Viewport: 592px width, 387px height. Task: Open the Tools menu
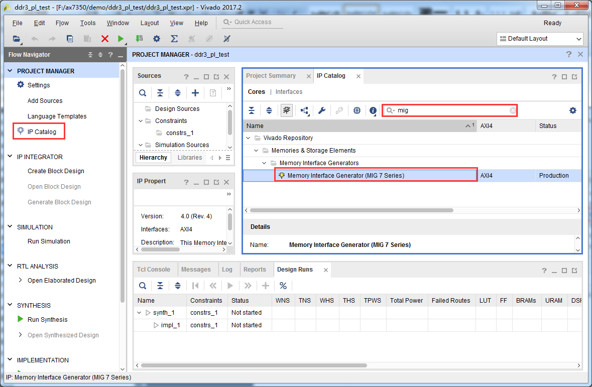click(x=87, y=23)
